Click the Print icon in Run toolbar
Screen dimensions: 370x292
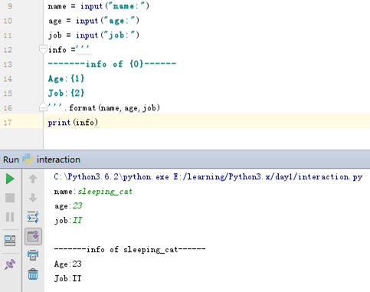point(33,255)
